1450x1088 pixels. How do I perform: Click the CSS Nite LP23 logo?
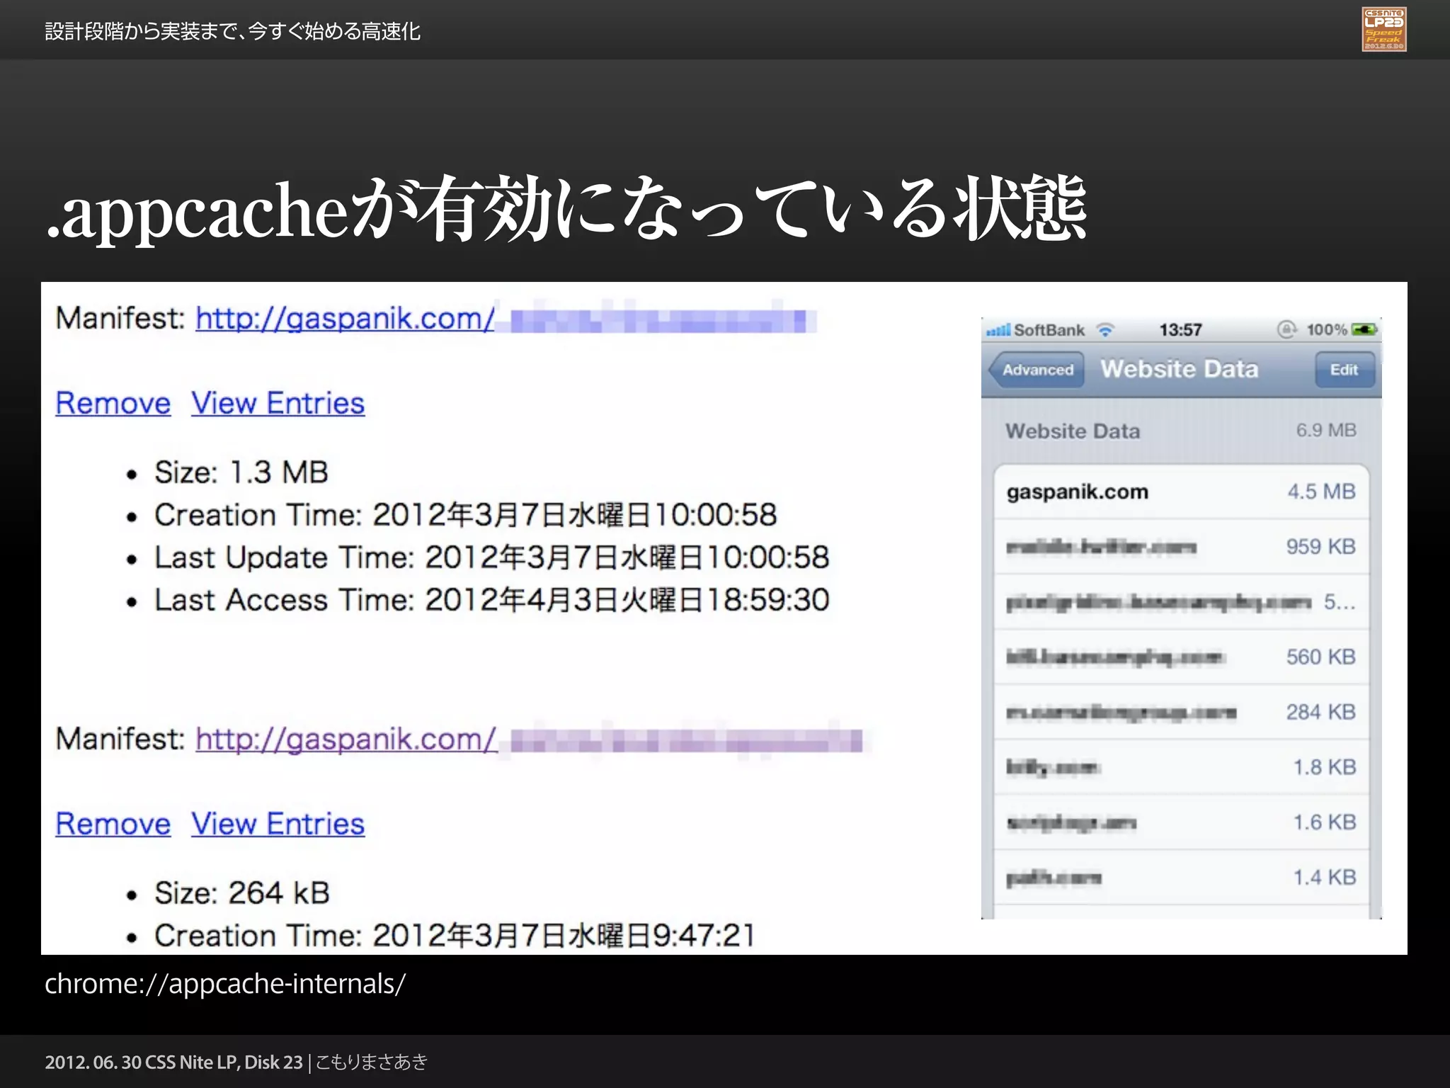1383,29
